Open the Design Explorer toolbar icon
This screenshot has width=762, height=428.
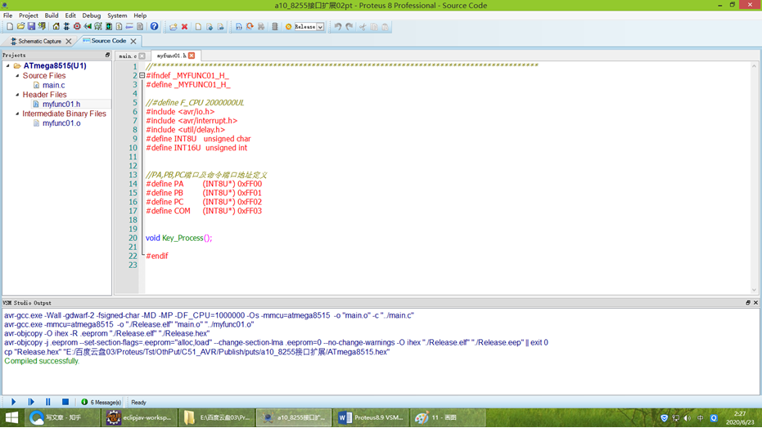pos(109,27)
